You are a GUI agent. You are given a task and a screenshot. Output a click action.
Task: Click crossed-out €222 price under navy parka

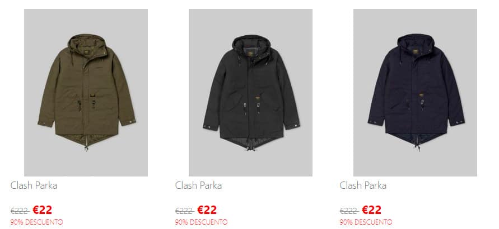pos(349,211)
